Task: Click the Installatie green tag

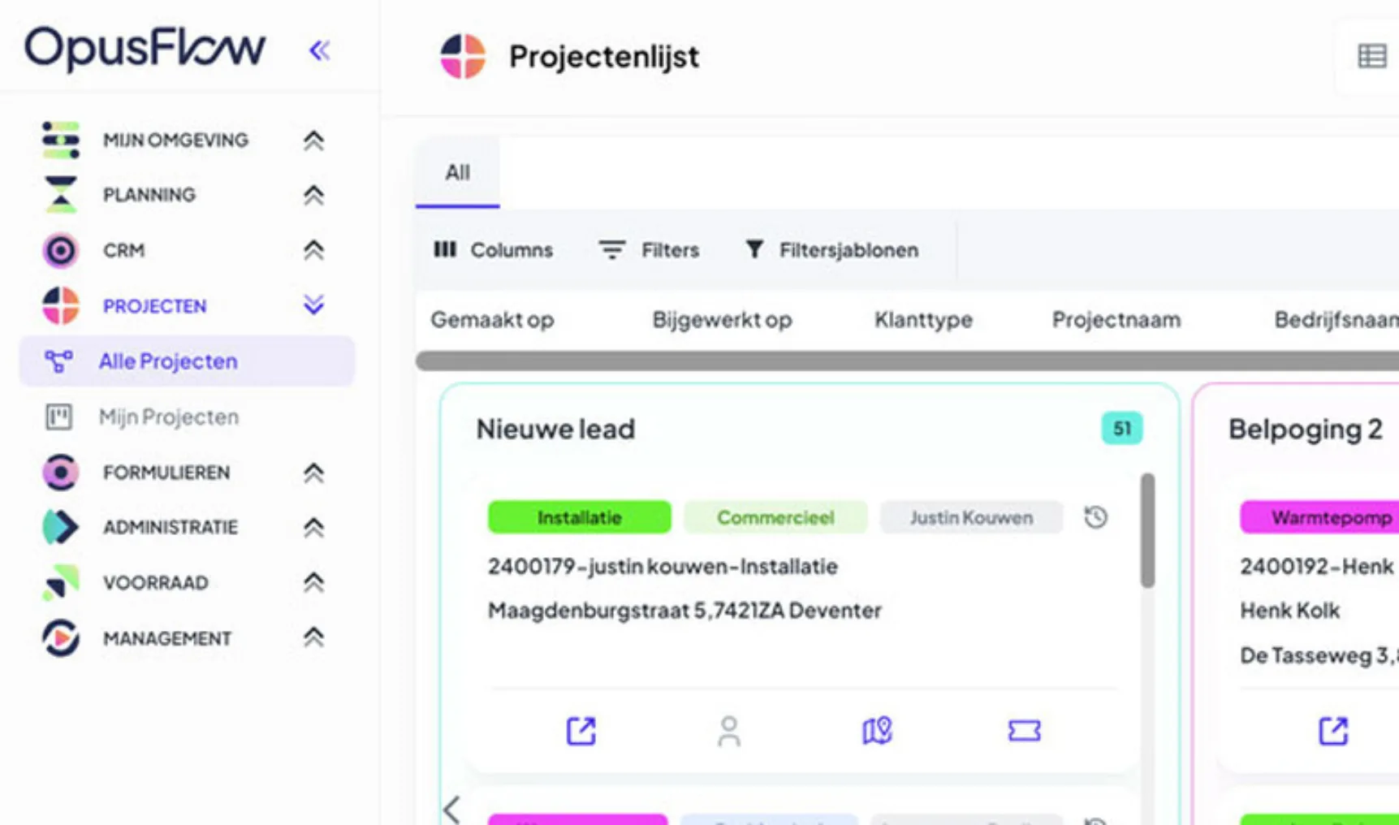Action: pyautogui.click(x=580, y=517)
